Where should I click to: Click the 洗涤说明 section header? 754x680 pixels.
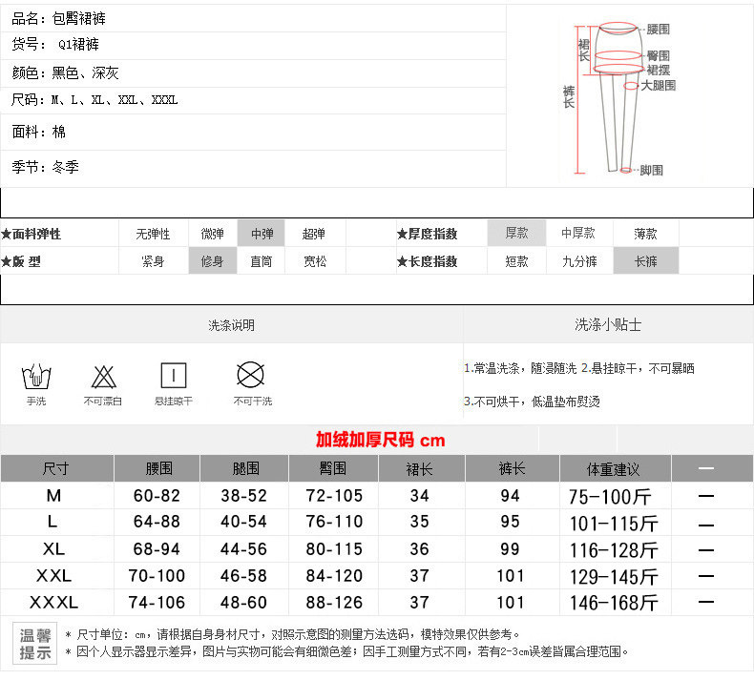[x=232, y=325]
